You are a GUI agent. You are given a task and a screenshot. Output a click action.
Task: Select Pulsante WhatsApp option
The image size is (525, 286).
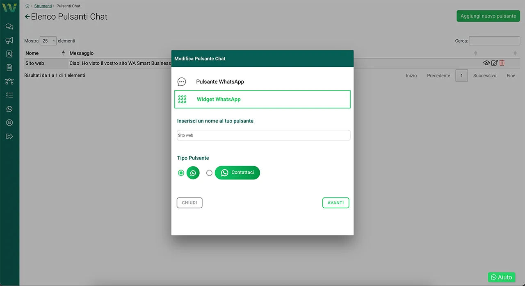[x=262, y=82]
